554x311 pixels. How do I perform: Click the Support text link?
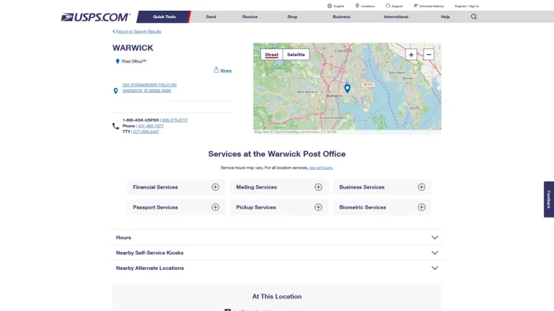[x=397, y=6]
